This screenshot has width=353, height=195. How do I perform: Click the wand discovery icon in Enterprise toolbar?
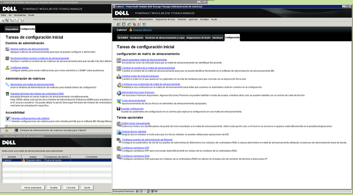2,20
